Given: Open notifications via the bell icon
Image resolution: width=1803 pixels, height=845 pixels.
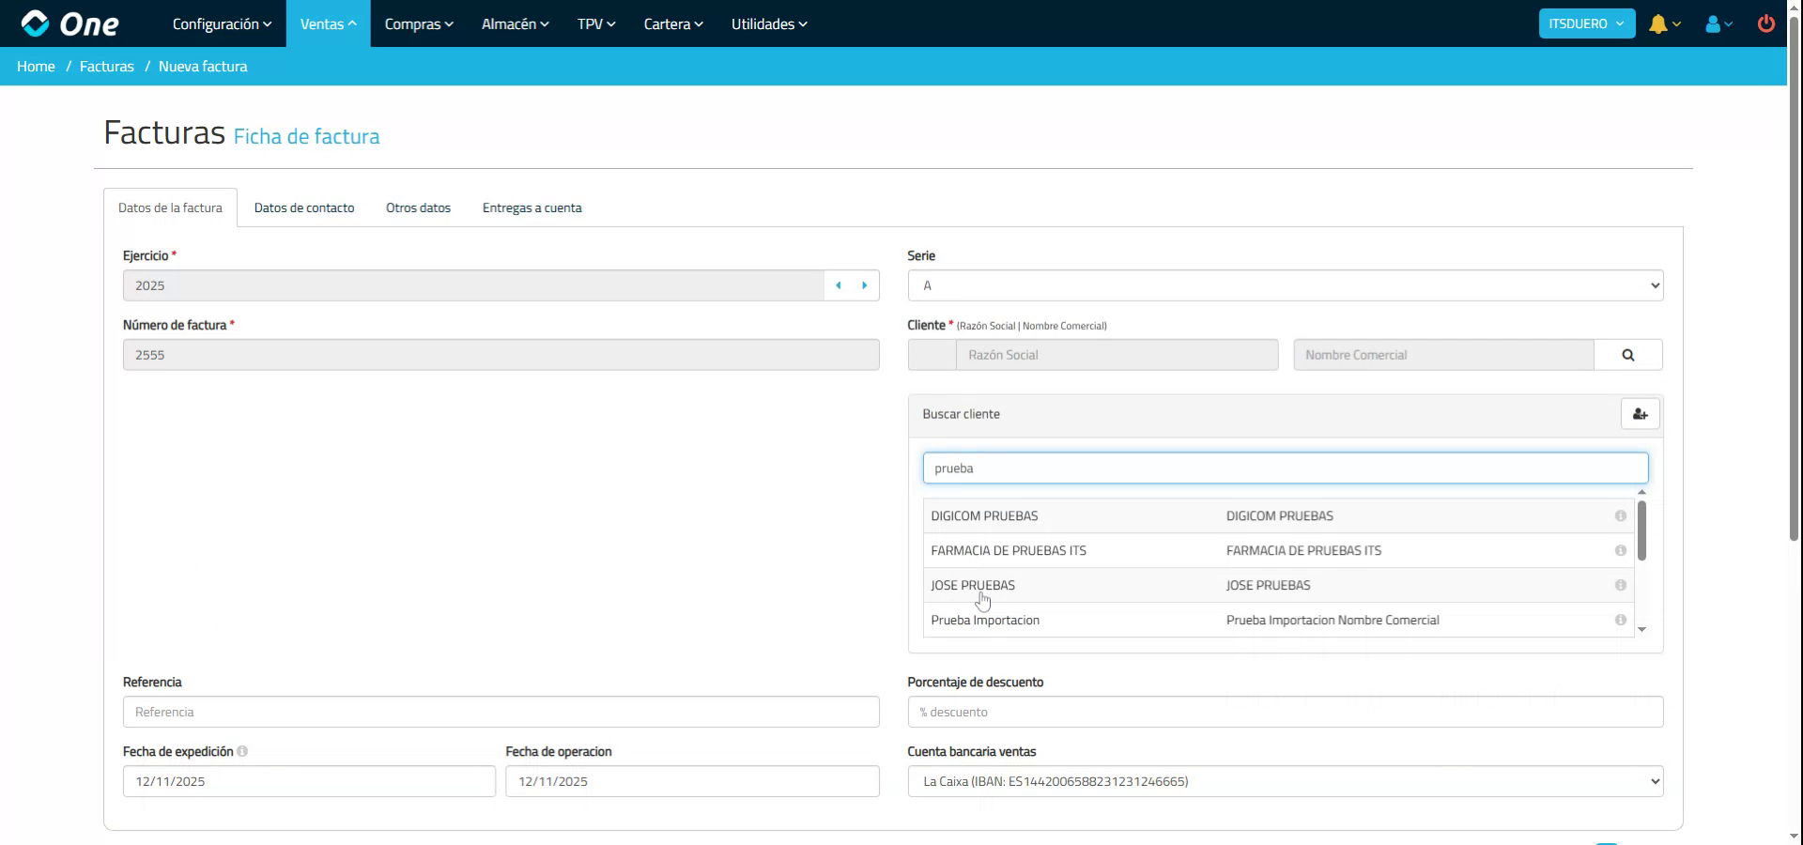Looking at the screenshot, I should (1660, 23).
